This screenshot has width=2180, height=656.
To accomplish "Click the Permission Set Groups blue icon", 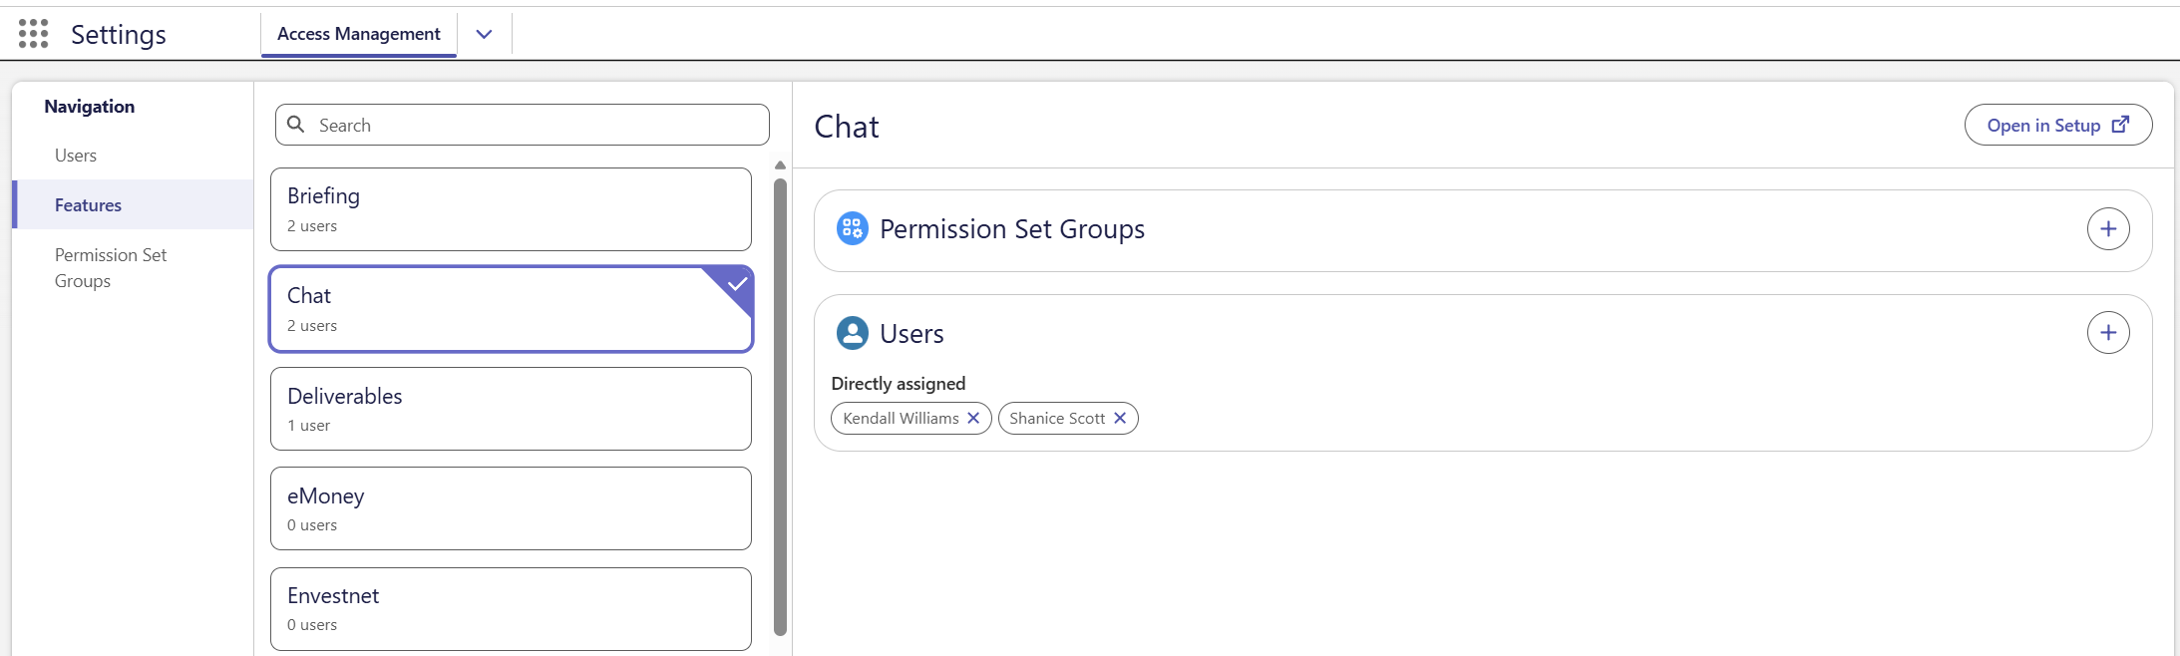I will [852, 228].
